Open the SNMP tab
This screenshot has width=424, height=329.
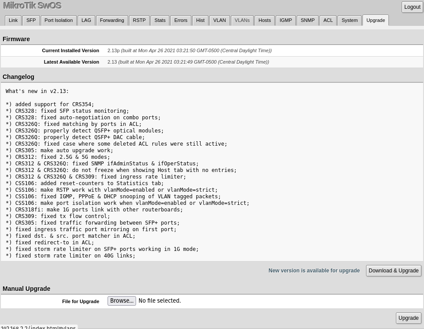308,20
